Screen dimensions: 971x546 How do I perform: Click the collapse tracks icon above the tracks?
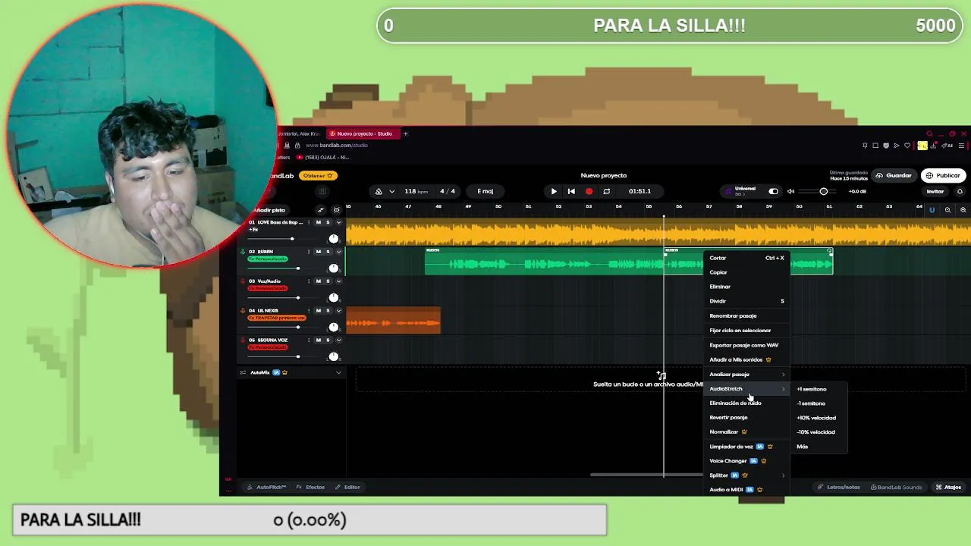pyautogui.click(x=337, y=210)
